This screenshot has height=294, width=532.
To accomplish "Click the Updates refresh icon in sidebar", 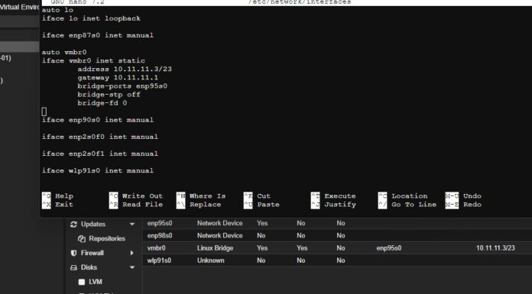I will click(73, 225).
